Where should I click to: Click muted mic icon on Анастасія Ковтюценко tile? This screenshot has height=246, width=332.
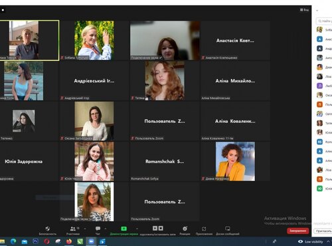(203, 58)
